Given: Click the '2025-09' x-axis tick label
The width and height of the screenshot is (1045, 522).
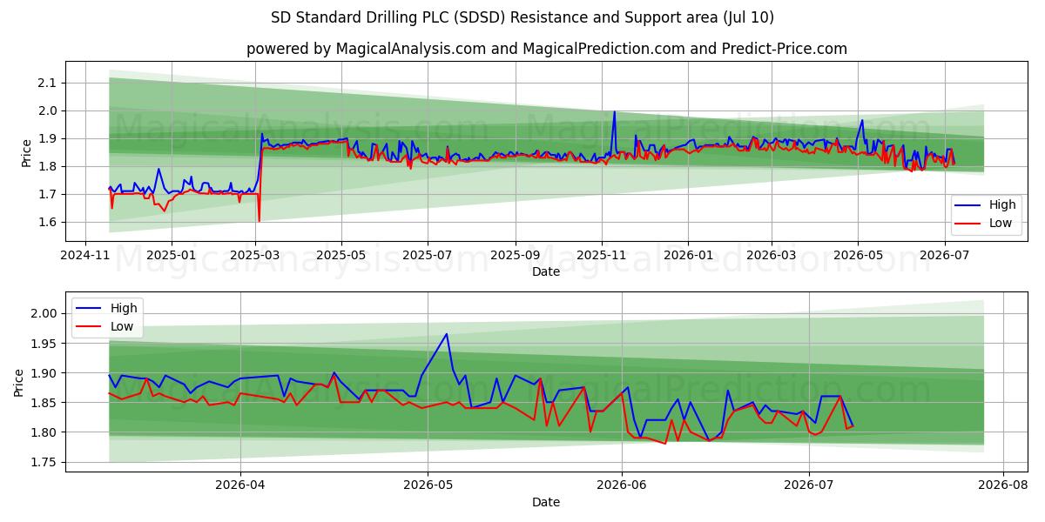Looking at the screenshot, I should point(516,255).
